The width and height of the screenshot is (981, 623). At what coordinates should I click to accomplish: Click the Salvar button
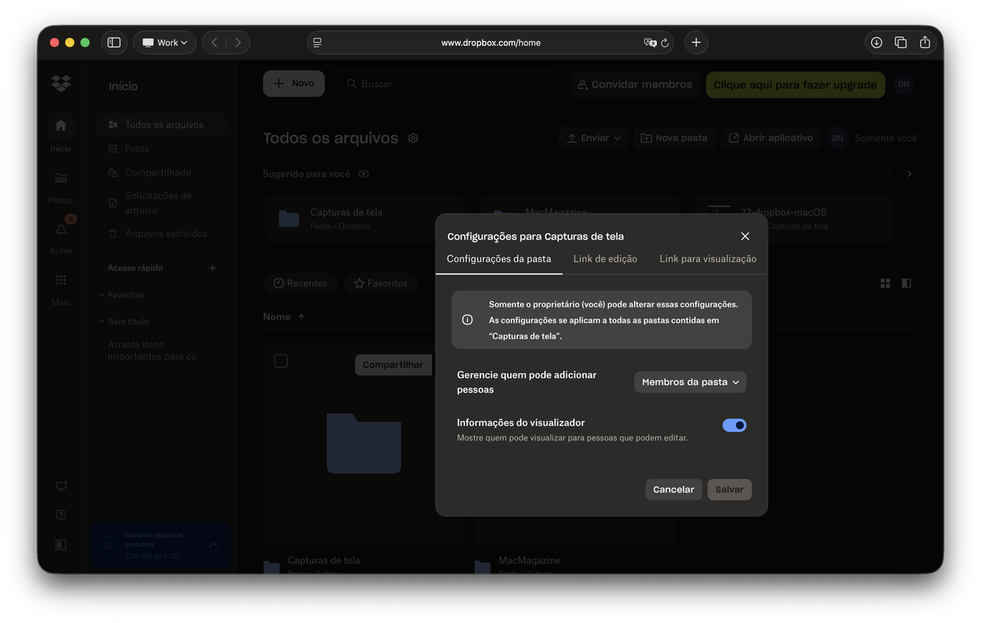click(729, 489)
